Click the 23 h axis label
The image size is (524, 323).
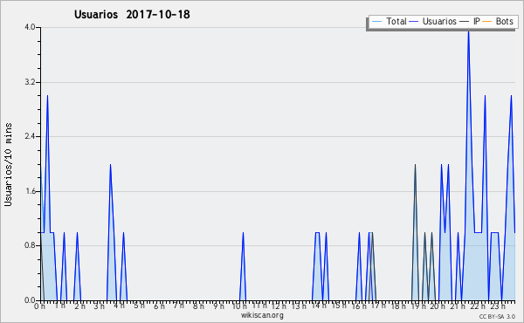498,306
